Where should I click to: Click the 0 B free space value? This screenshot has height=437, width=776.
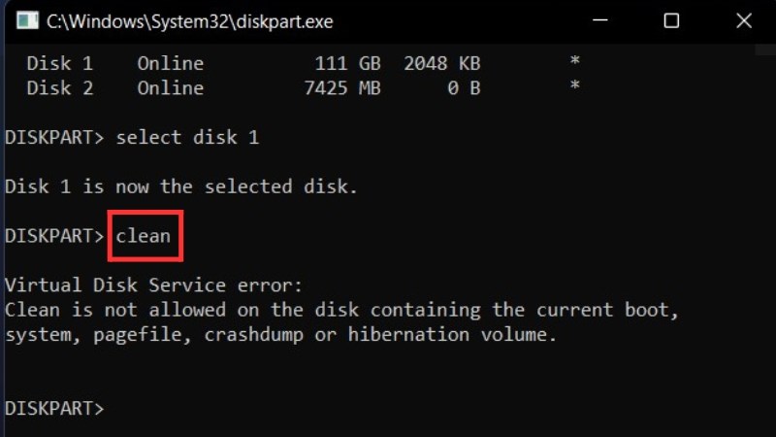[x=464, y=88]
